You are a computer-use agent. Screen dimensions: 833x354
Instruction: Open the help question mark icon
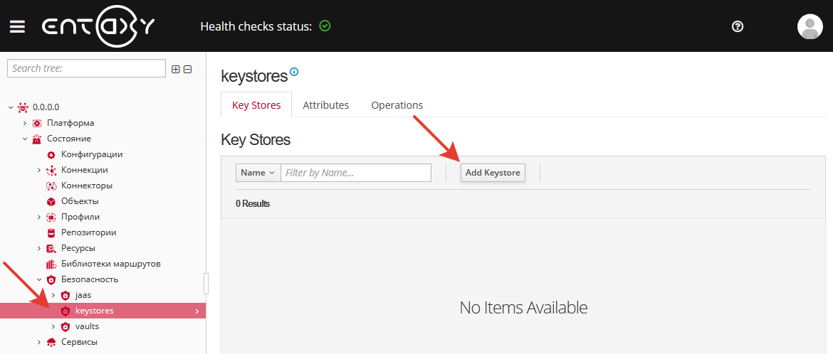point(738,26)
